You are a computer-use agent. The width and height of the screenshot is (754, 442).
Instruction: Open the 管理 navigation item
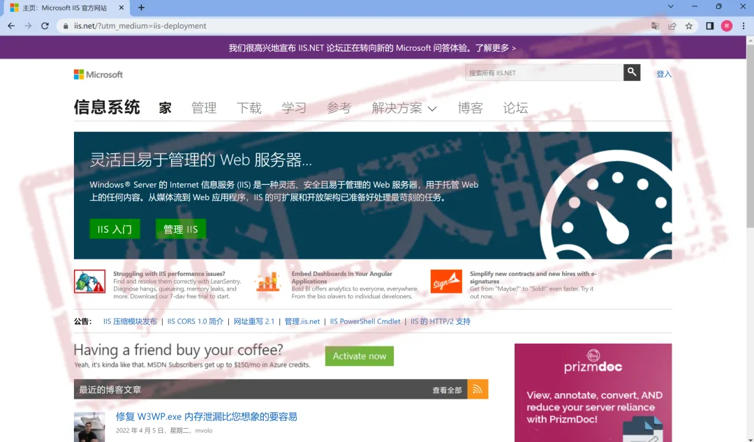coord(204,108)
